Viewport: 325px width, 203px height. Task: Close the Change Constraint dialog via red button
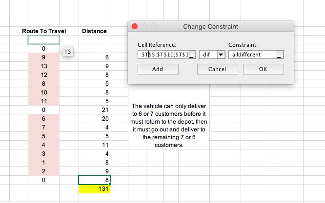(x=135, y=26)
